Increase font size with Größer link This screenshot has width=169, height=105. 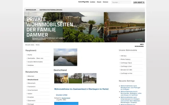click(93, 2)
